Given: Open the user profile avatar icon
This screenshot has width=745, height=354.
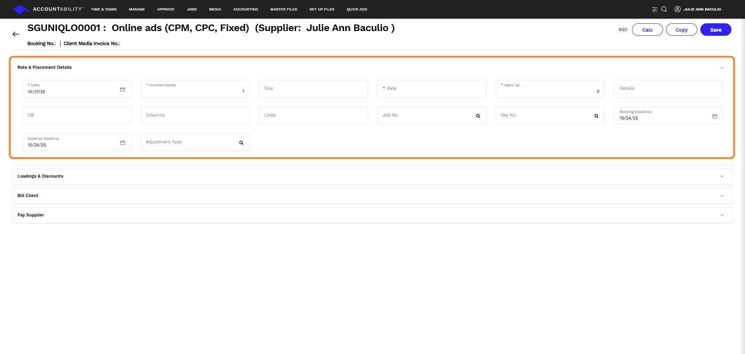Looking at the screenshot, I should tap(677, 9).
